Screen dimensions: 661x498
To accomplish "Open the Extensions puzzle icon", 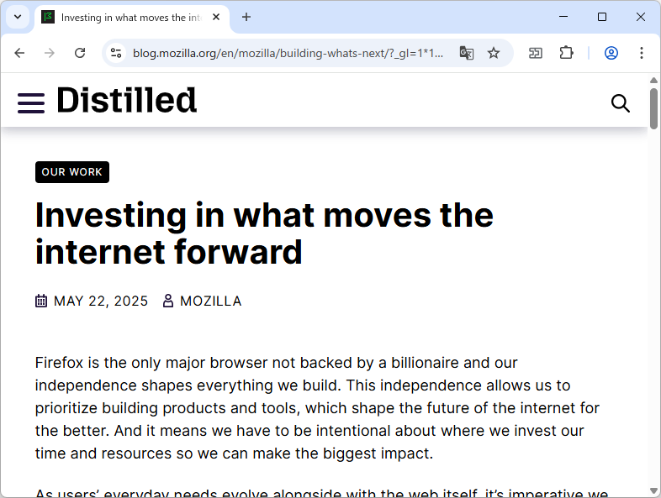I will [x=566, y=53].
